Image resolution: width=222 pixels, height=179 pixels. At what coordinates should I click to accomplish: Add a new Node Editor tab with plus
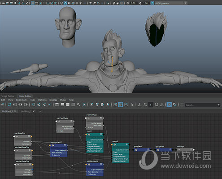pos(40,111)
